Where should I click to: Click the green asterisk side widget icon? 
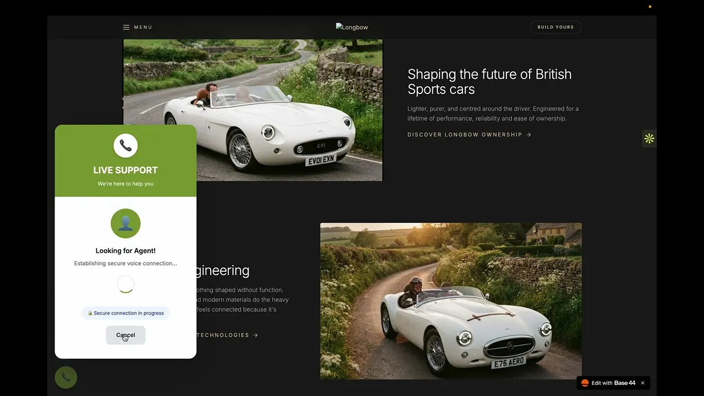click(649, 139)
